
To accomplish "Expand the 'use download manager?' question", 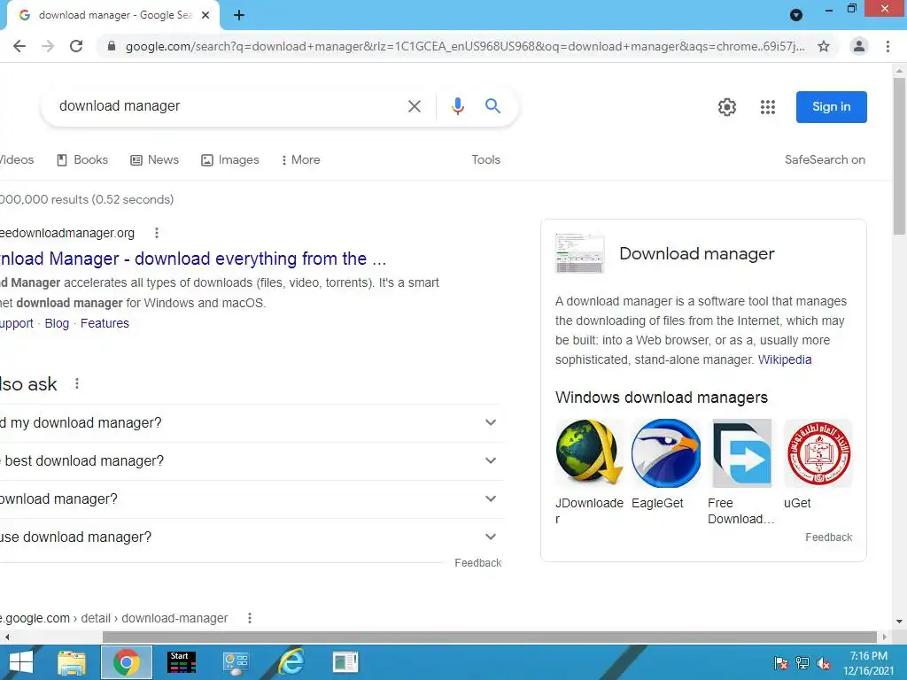I will [x=250, y=537].
